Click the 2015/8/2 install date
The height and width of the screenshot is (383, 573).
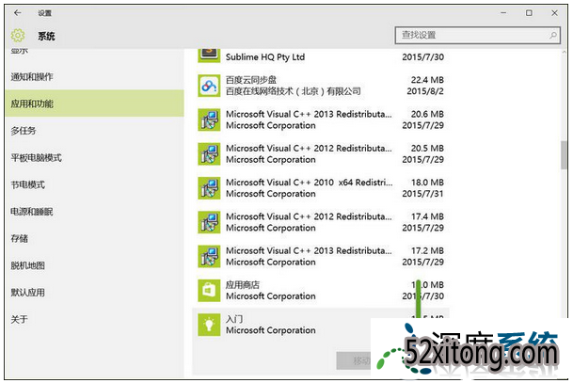(425, 91)
